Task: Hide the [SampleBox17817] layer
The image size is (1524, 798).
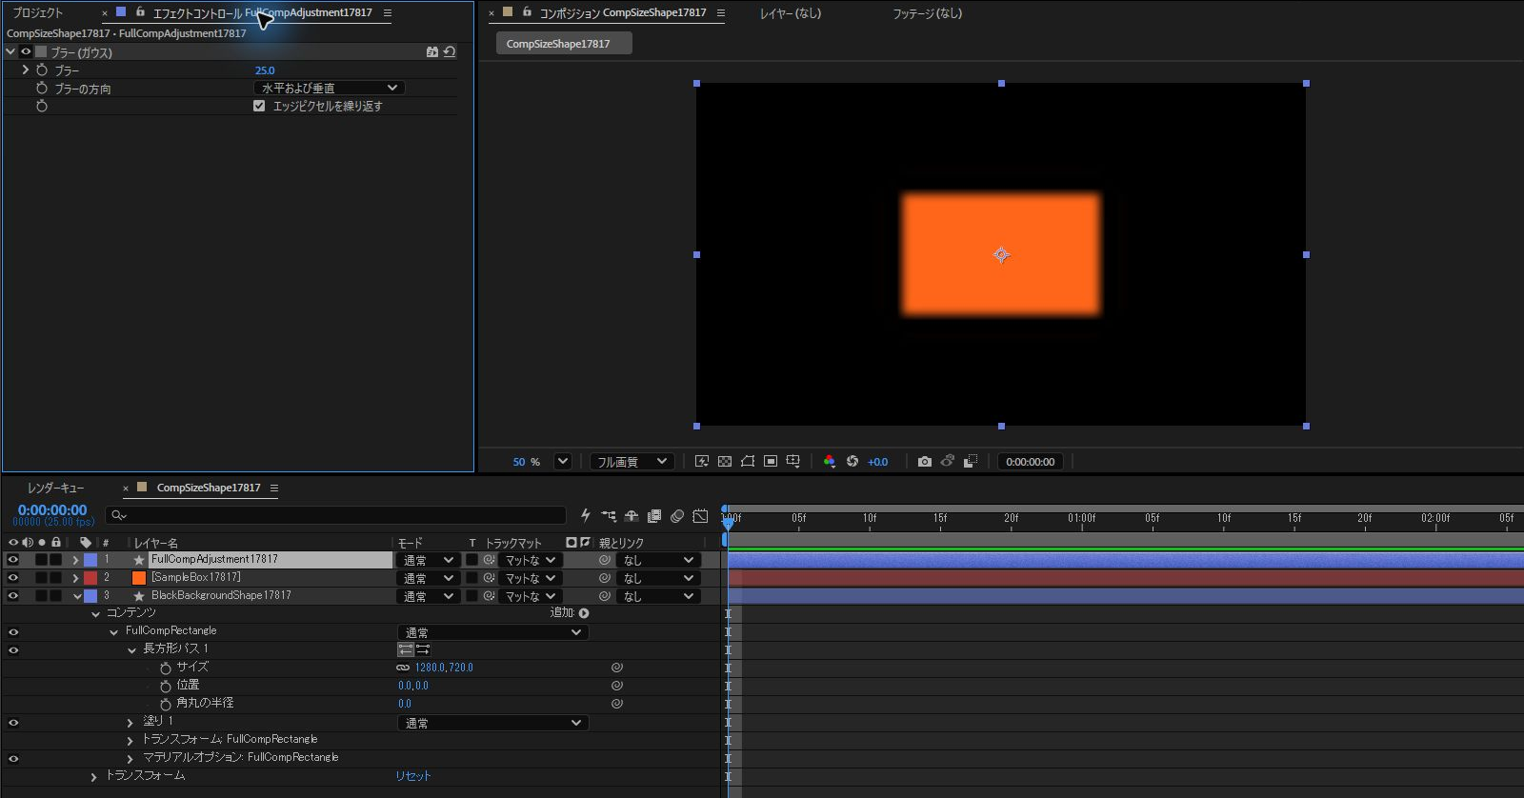Action: 13,578
